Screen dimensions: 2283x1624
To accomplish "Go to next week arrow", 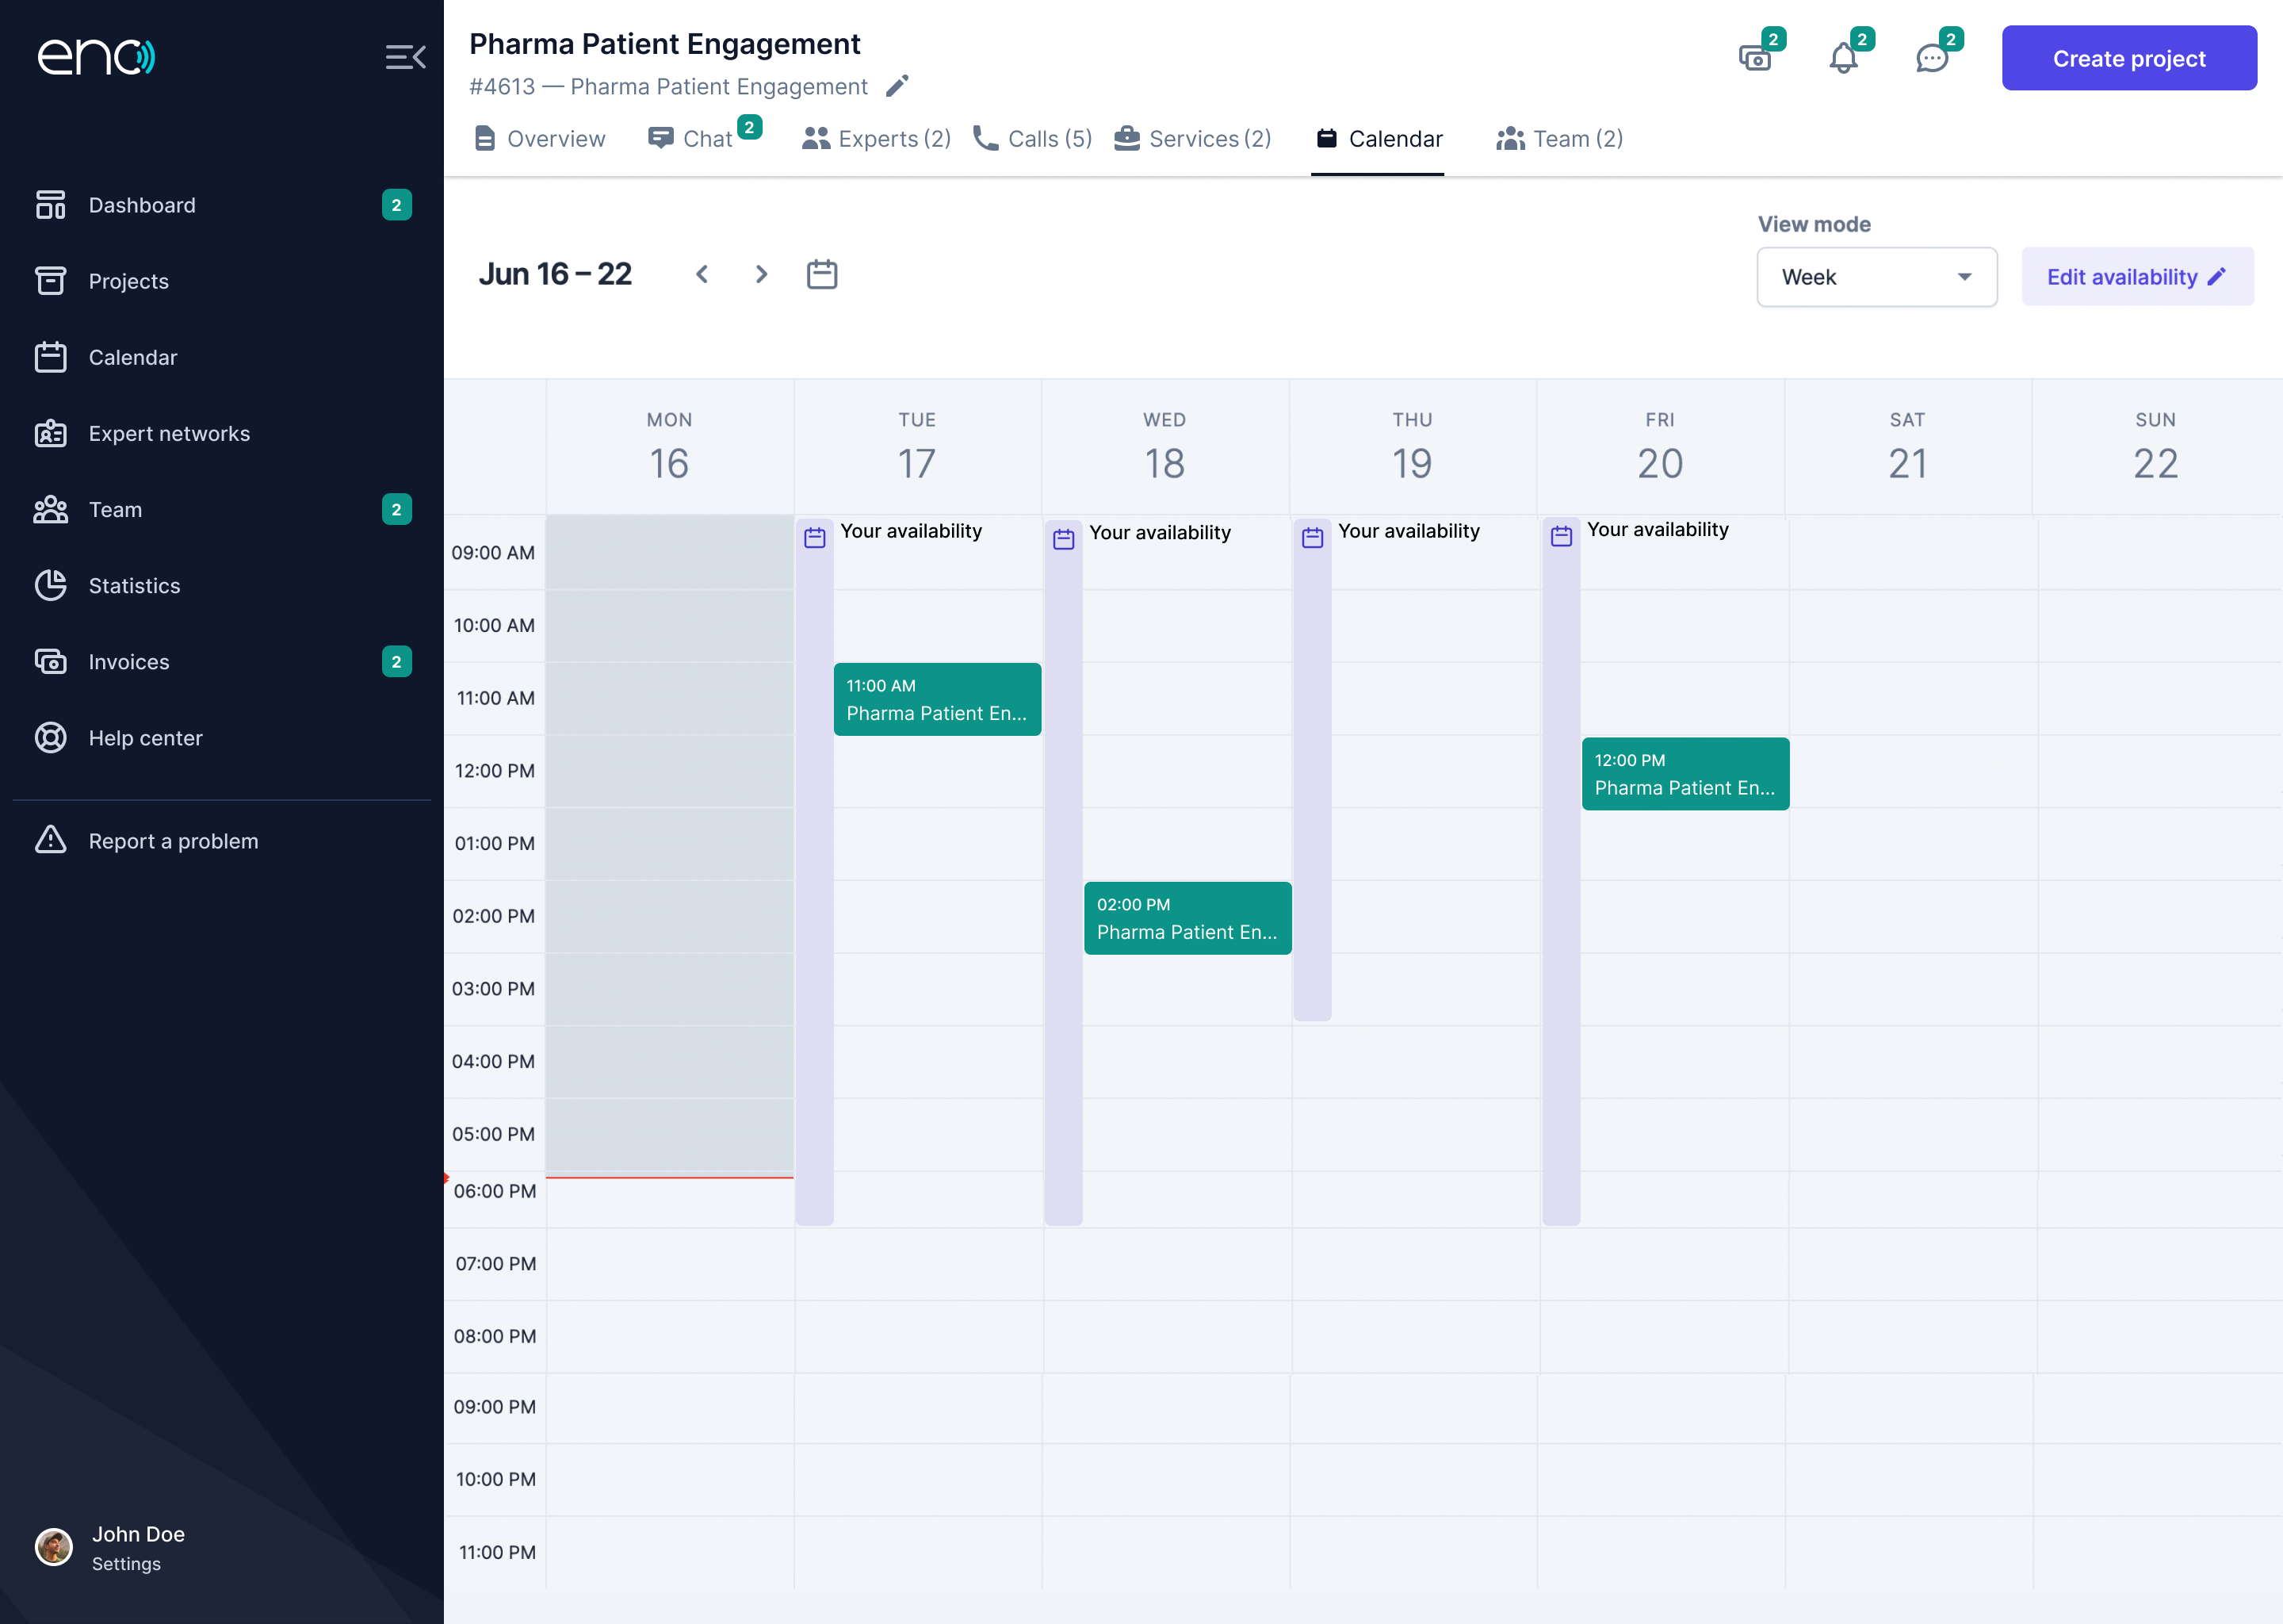I will tap(761, 274).
